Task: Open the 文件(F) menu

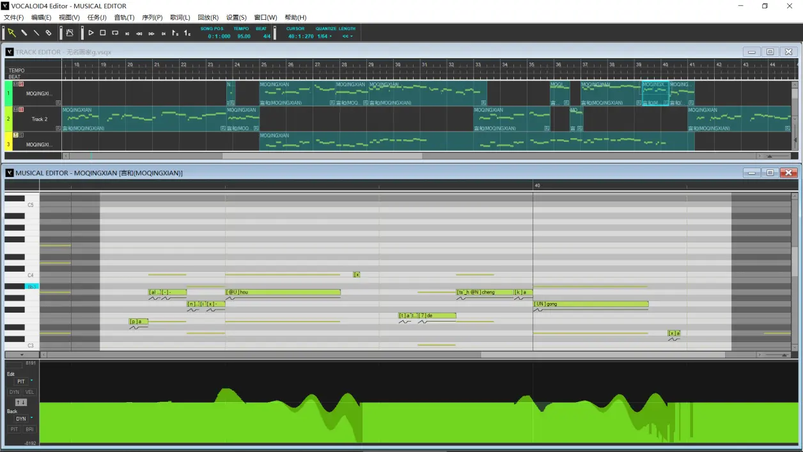Action: [13, 17]
